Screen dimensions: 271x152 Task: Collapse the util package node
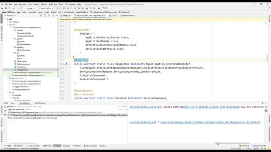point(12,53)
